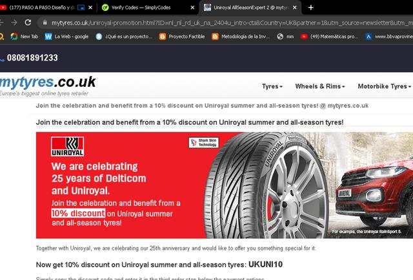Image resolution: width=413 pixels, height=280 pixels.
Task: Open a new browser tab with plus button
Action: [311, 8]
